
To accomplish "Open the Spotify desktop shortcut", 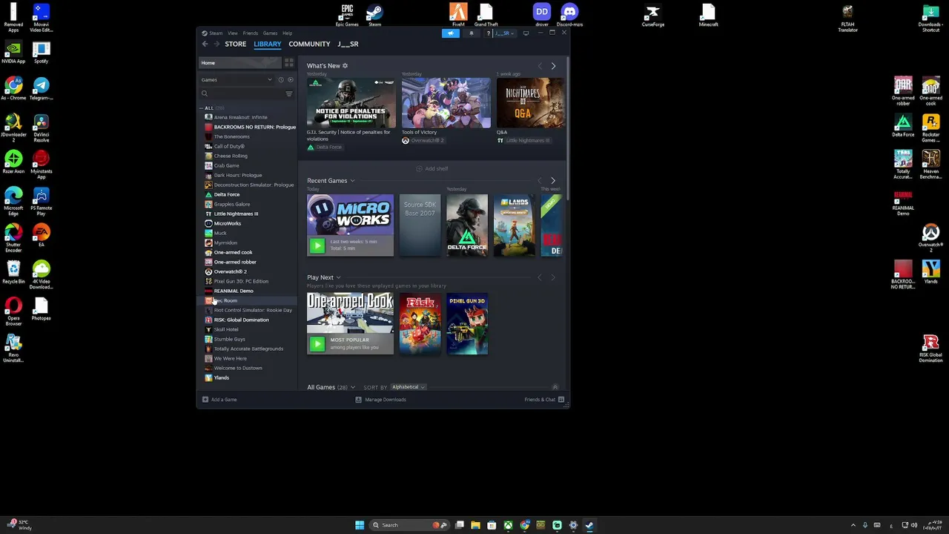I will pyautogui.click(x=41, y=52).
